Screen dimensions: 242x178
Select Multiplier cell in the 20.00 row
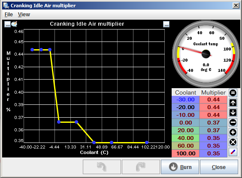[x=213, y=131]
